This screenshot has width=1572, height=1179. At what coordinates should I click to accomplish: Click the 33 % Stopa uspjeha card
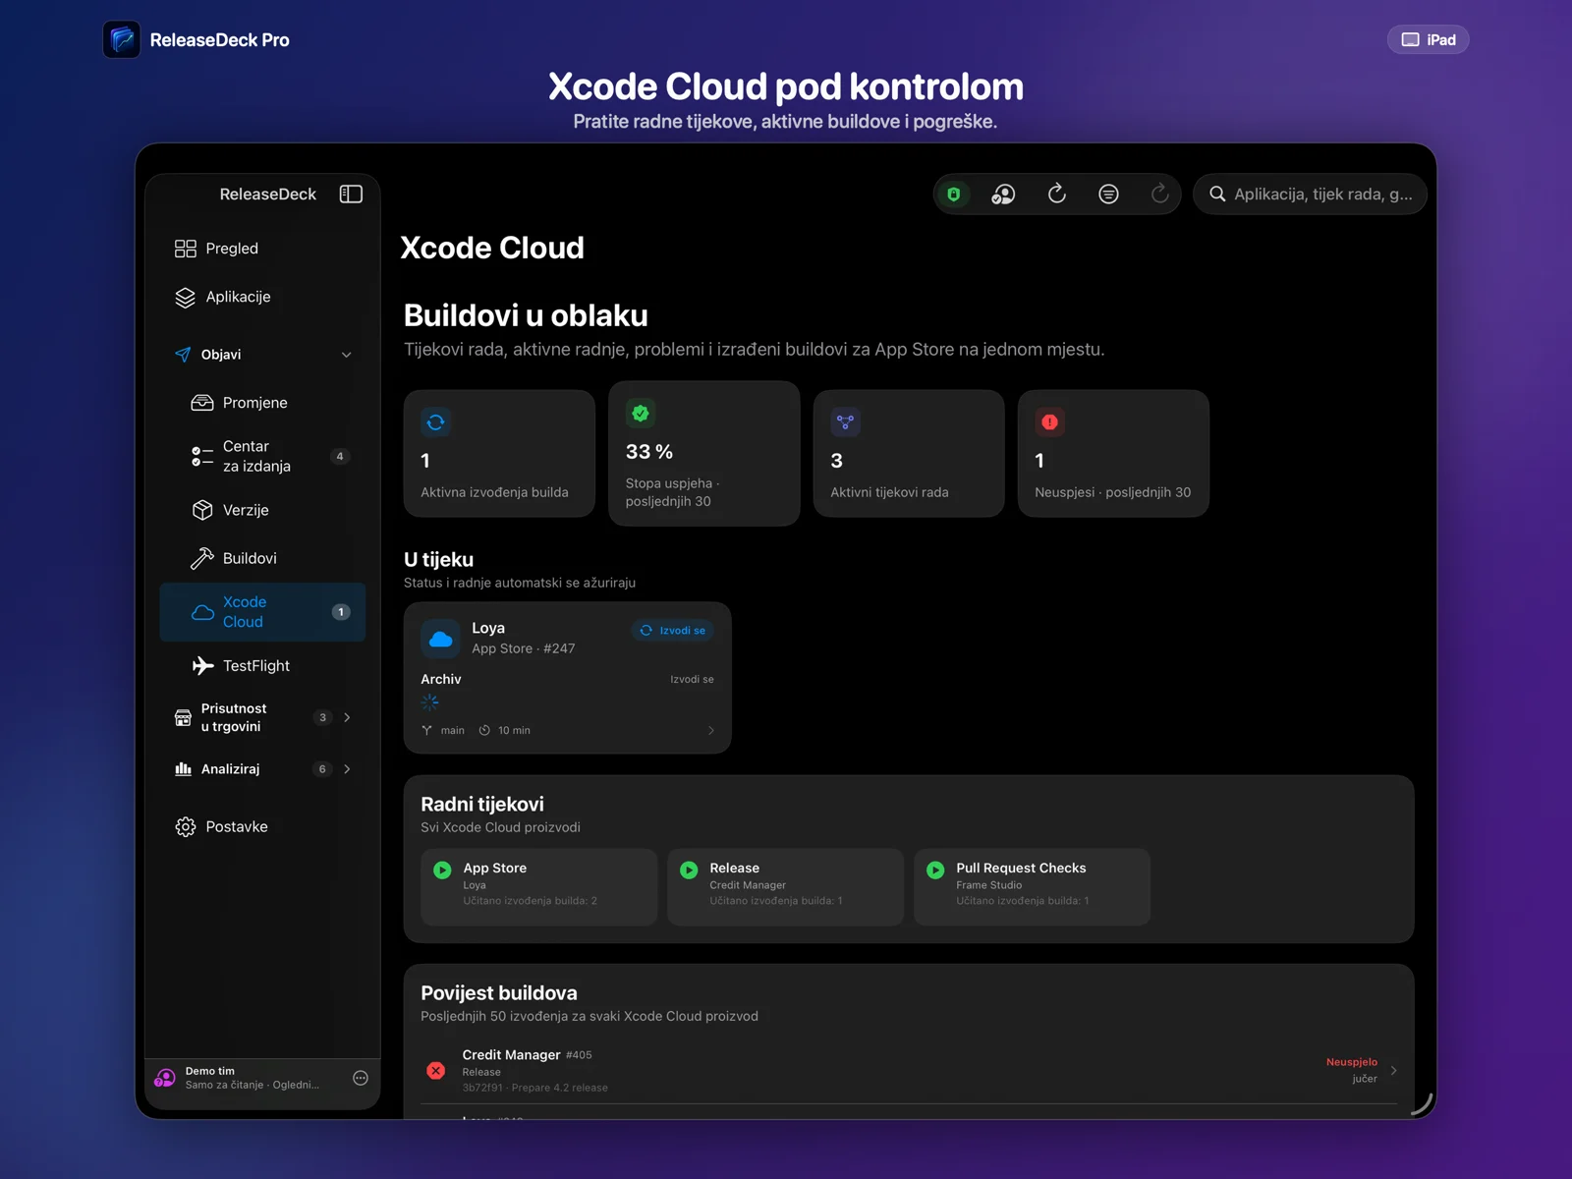(x=704, y=453)
